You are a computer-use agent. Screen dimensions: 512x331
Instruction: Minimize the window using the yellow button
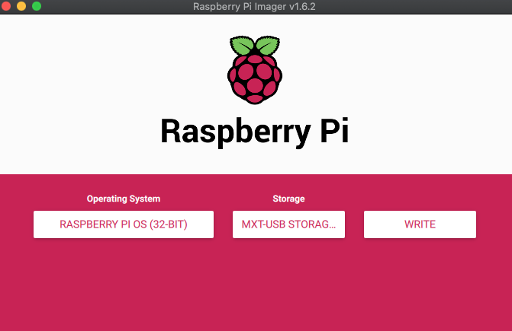click(21, 6)
